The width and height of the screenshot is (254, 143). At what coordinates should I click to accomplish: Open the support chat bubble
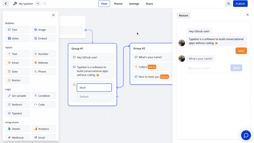pyautogui.click(x=246, y=135)
